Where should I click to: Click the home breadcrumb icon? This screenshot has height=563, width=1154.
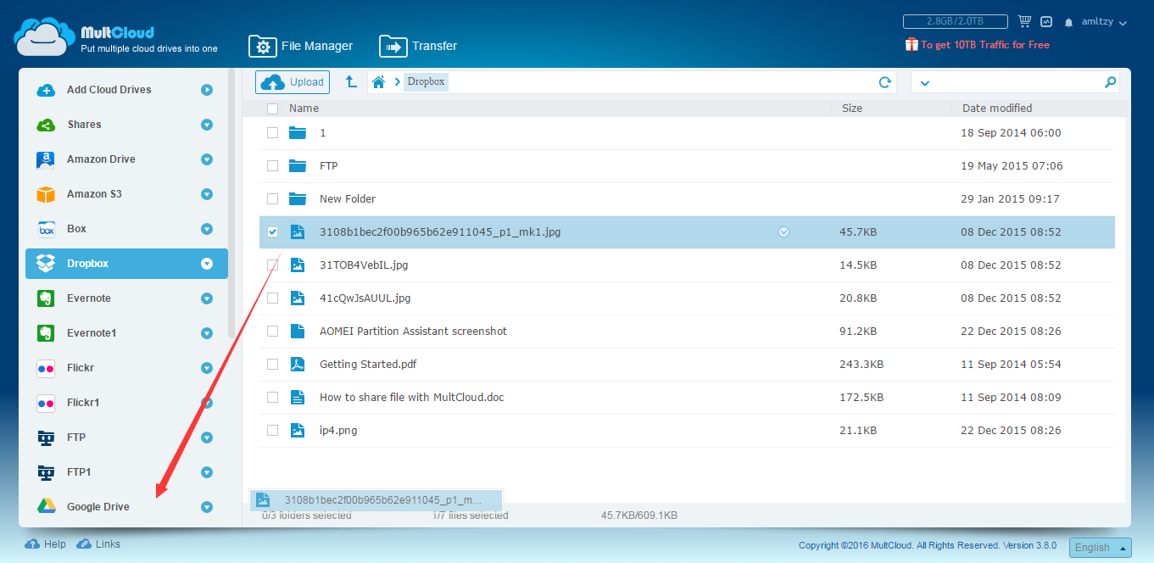[x=379, y=82]
